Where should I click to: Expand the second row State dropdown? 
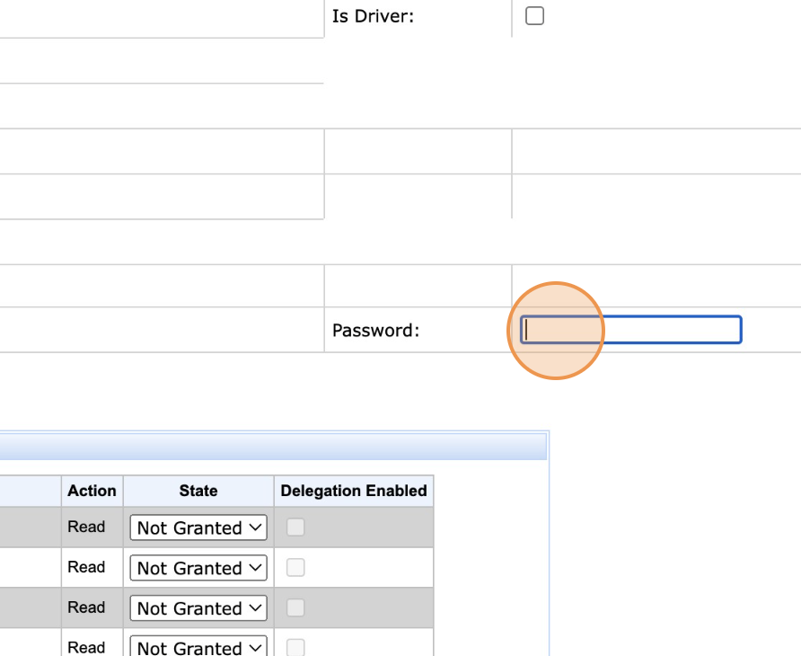click(198, 568)
